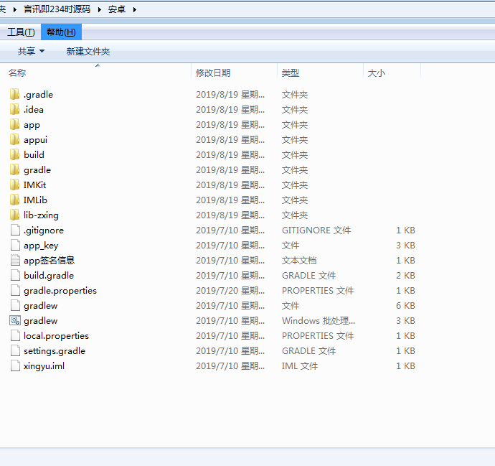Image resolution: width=495 pixels, height=466 pixels.
Task: Click the lib-zxing folder icon
Action: coord(15,215)
